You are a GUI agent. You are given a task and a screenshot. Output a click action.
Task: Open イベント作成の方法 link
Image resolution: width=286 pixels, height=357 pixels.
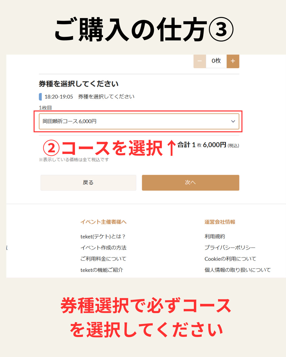[103, 248]
